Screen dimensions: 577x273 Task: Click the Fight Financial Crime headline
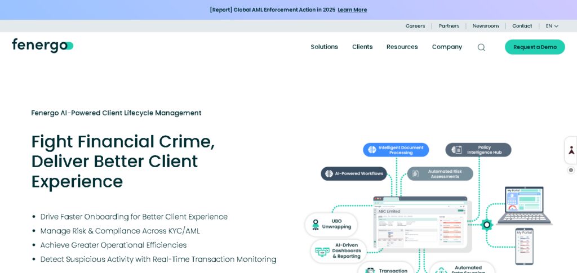click(x=123, y=162)
